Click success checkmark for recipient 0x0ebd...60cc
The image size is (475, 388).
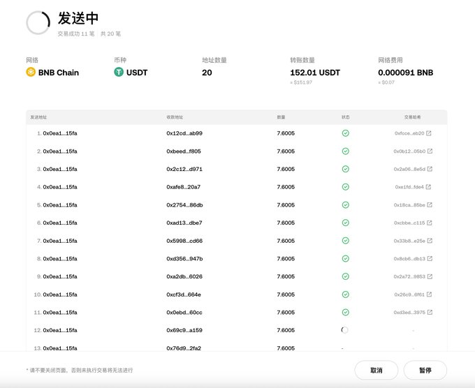point(345,313)
